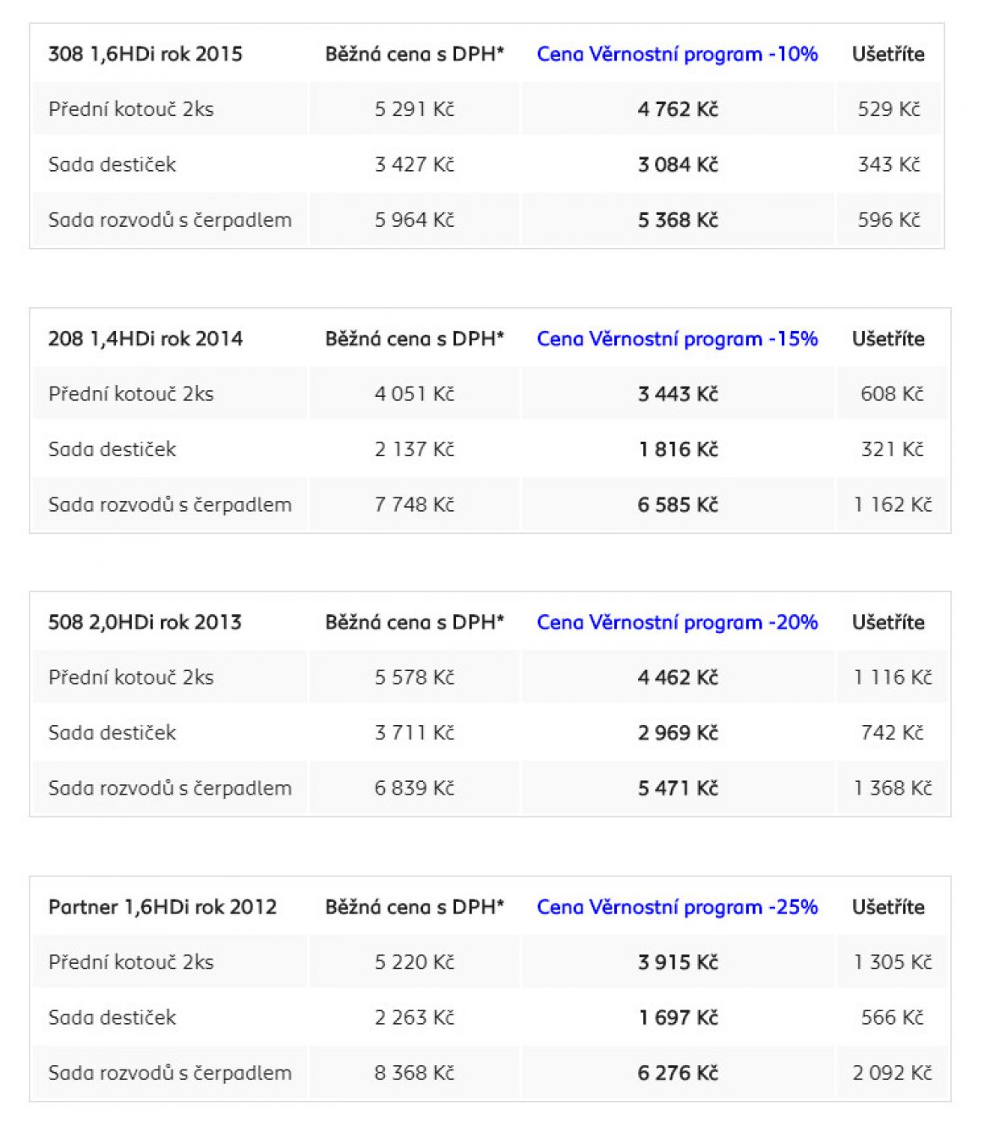Select the 'Partner 1,6HDi rok 2012' table title
The width and height of the screenshot is (990, 1133).
click(x=162, y=907)
